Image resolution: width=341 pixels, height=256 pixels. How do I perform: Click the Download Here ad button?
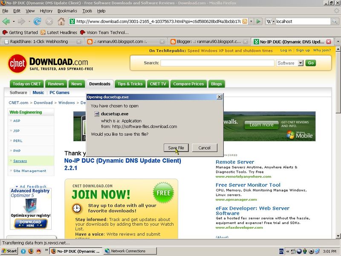click(x=30, y=224)
